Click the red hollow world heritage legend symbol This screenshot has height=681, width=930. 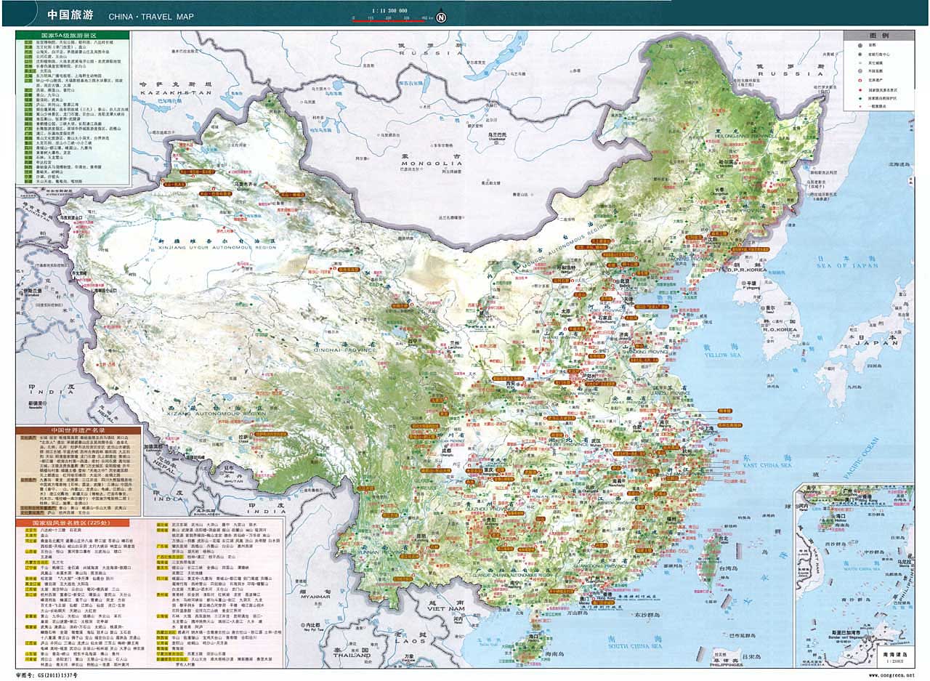860,81
